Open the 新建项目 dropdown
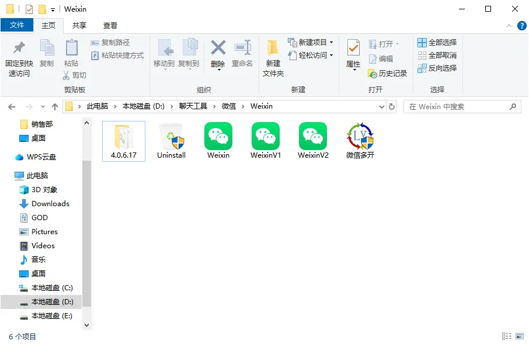529x344 pixels. click(x=311, y=43)
